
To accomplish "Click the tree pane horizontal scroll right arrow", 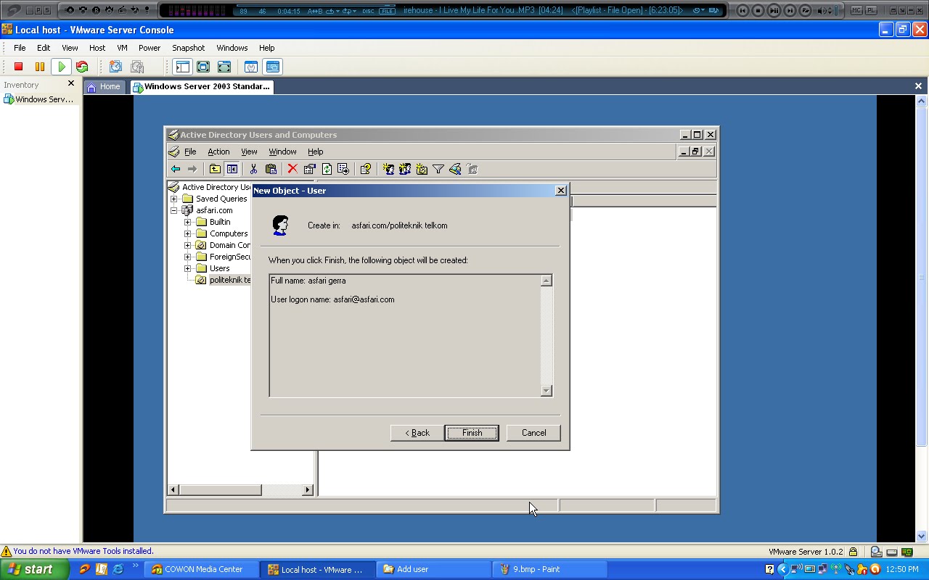I will tap(307, 490).
